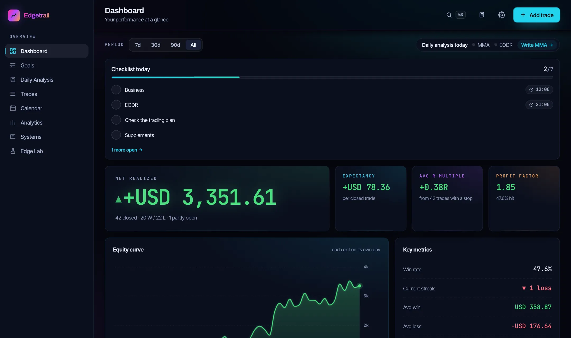This screenshot has width=571, height=338.
Task: Check off the Business checklist item
Action: pyautogui.click(x=116, y=90)
